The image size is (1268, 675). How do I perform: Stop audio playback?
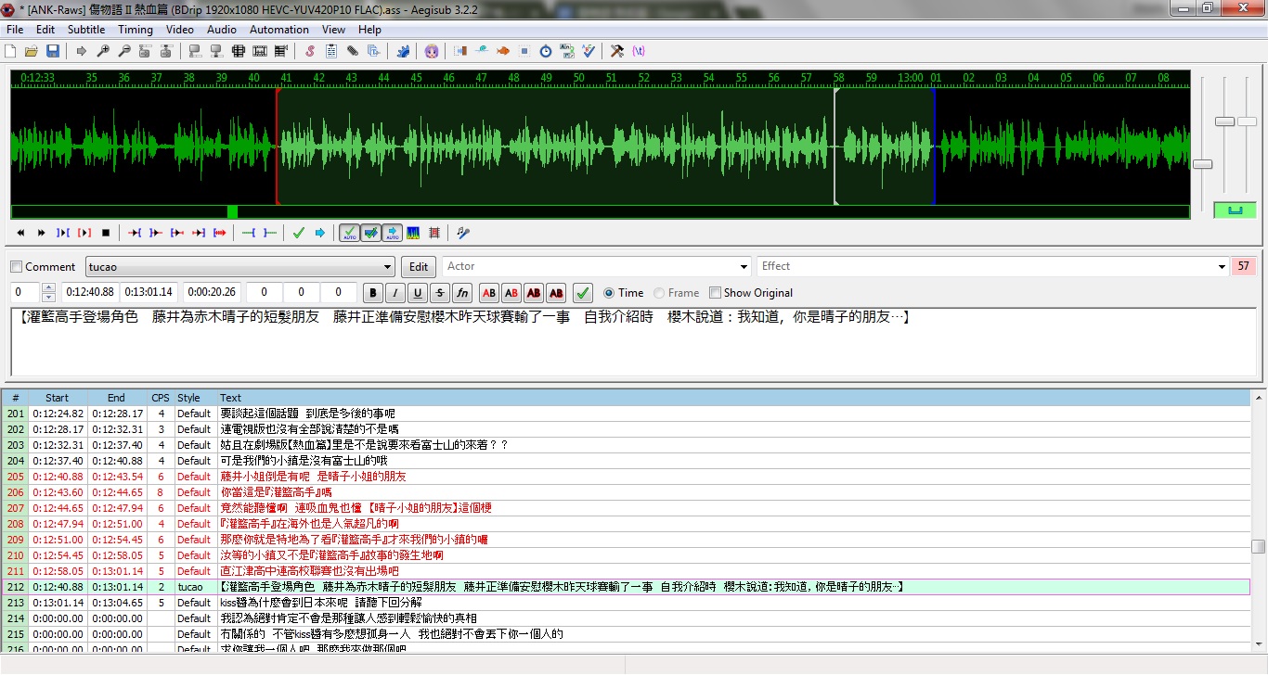click(105, 233)
